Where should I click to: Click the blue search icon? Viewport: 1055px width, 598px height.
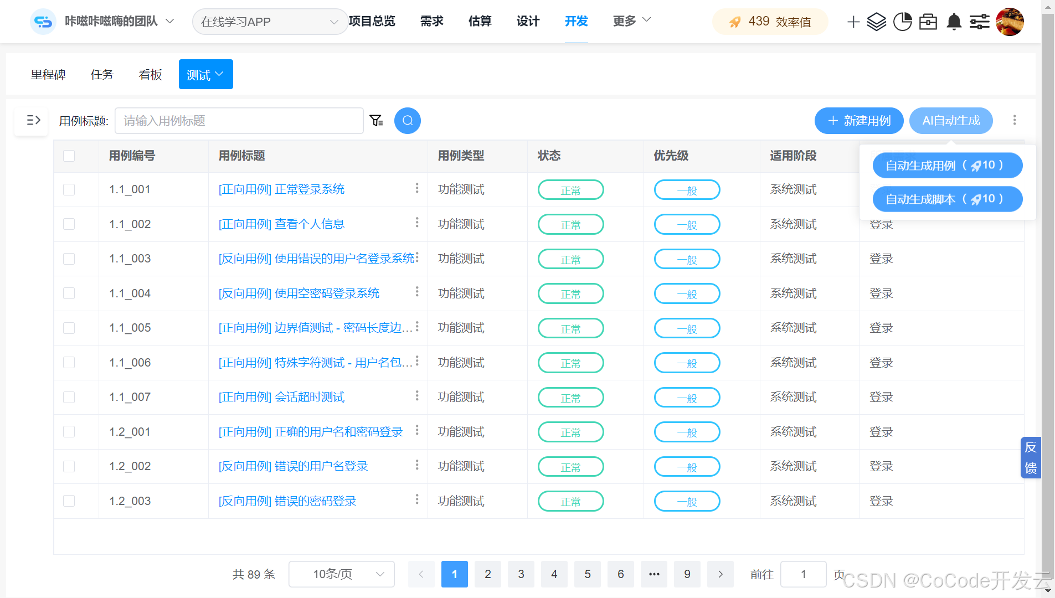408,120
